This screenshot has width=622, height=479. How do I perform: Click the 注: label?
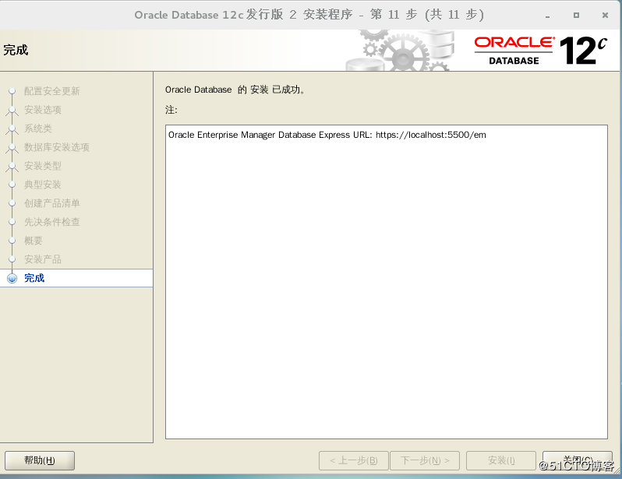[171, 110]
